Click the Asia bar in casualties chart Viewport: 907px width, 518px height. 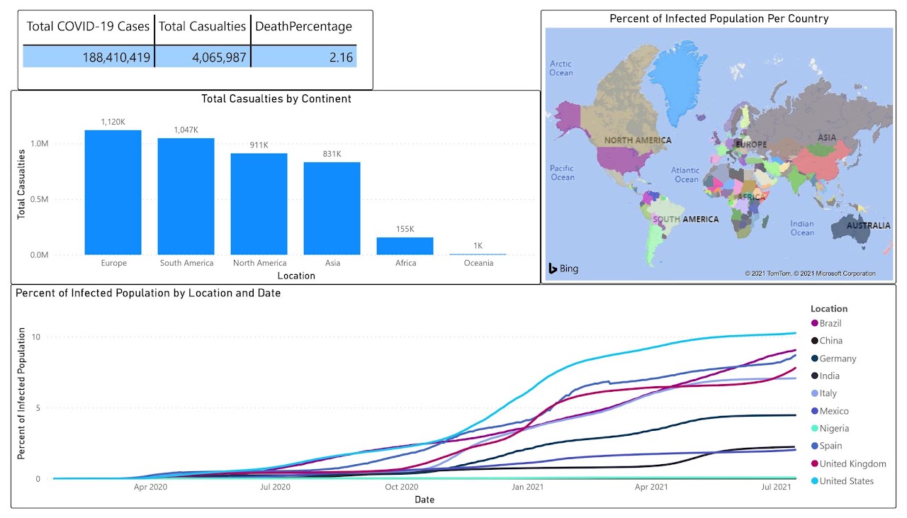pyautogui.click(x=332, y=208)
